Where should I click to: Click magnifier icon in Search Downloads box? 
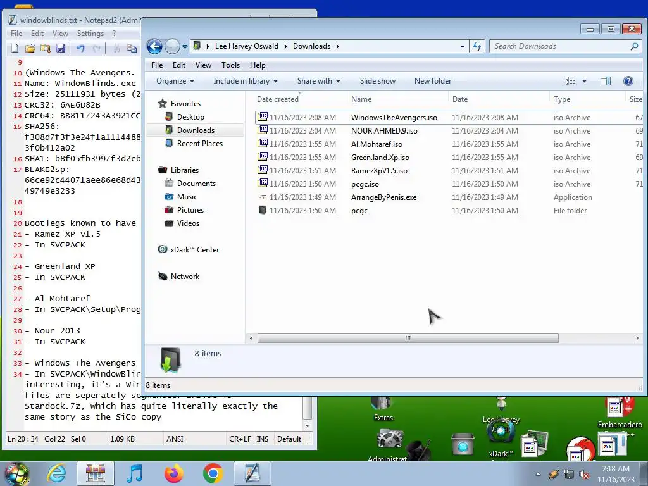click(634, 46)
